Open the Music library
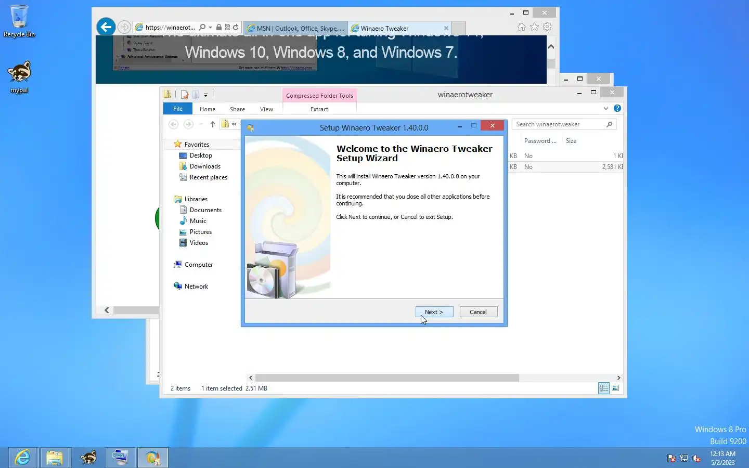 coord(198,221)
